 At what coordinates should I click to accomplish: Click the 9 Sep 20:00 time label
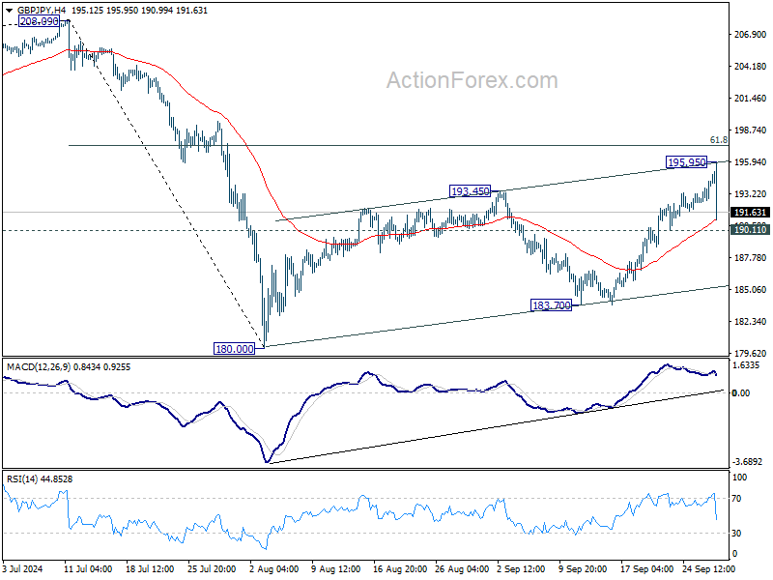tap(583, 568)
